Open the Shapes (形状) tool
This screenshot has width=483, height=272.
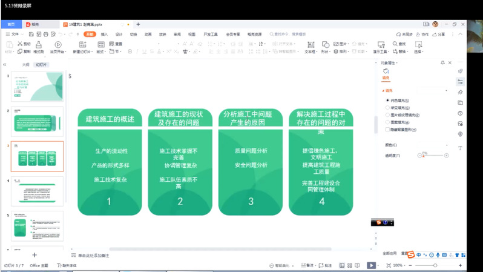click(325, 47)
